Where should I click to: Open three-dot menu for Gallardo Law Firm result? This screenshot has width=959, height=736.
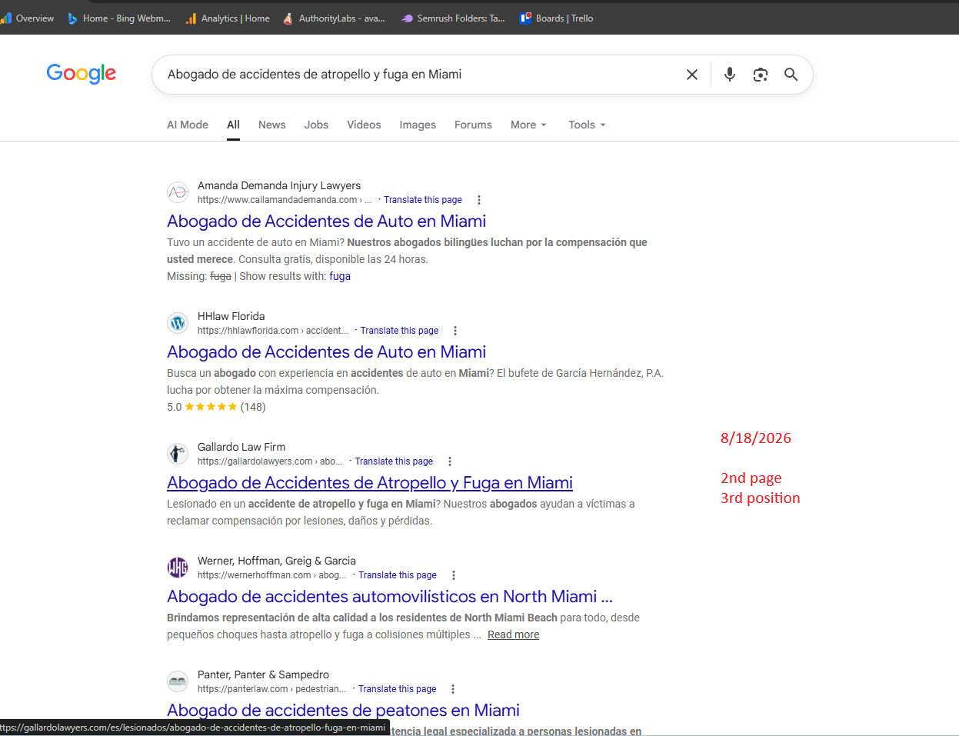(x=450, y=461)
